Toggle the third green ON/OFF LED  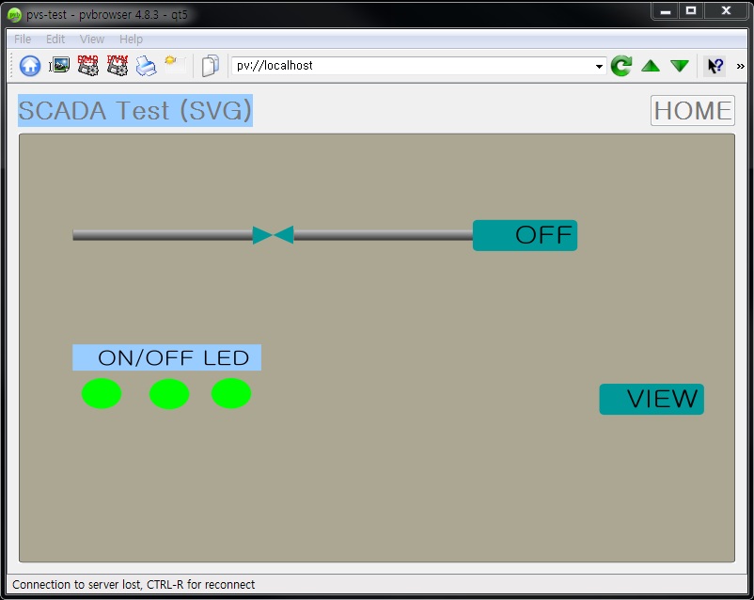click(231, 393)
